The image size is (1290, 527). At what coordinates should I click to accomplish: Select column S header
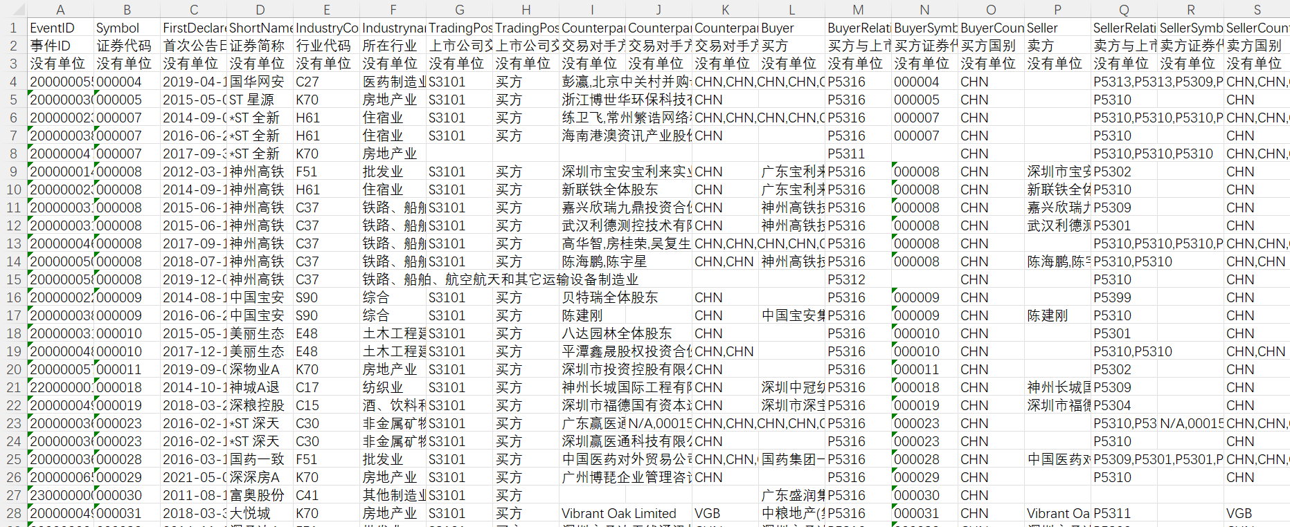click(x=1257, y=10)
